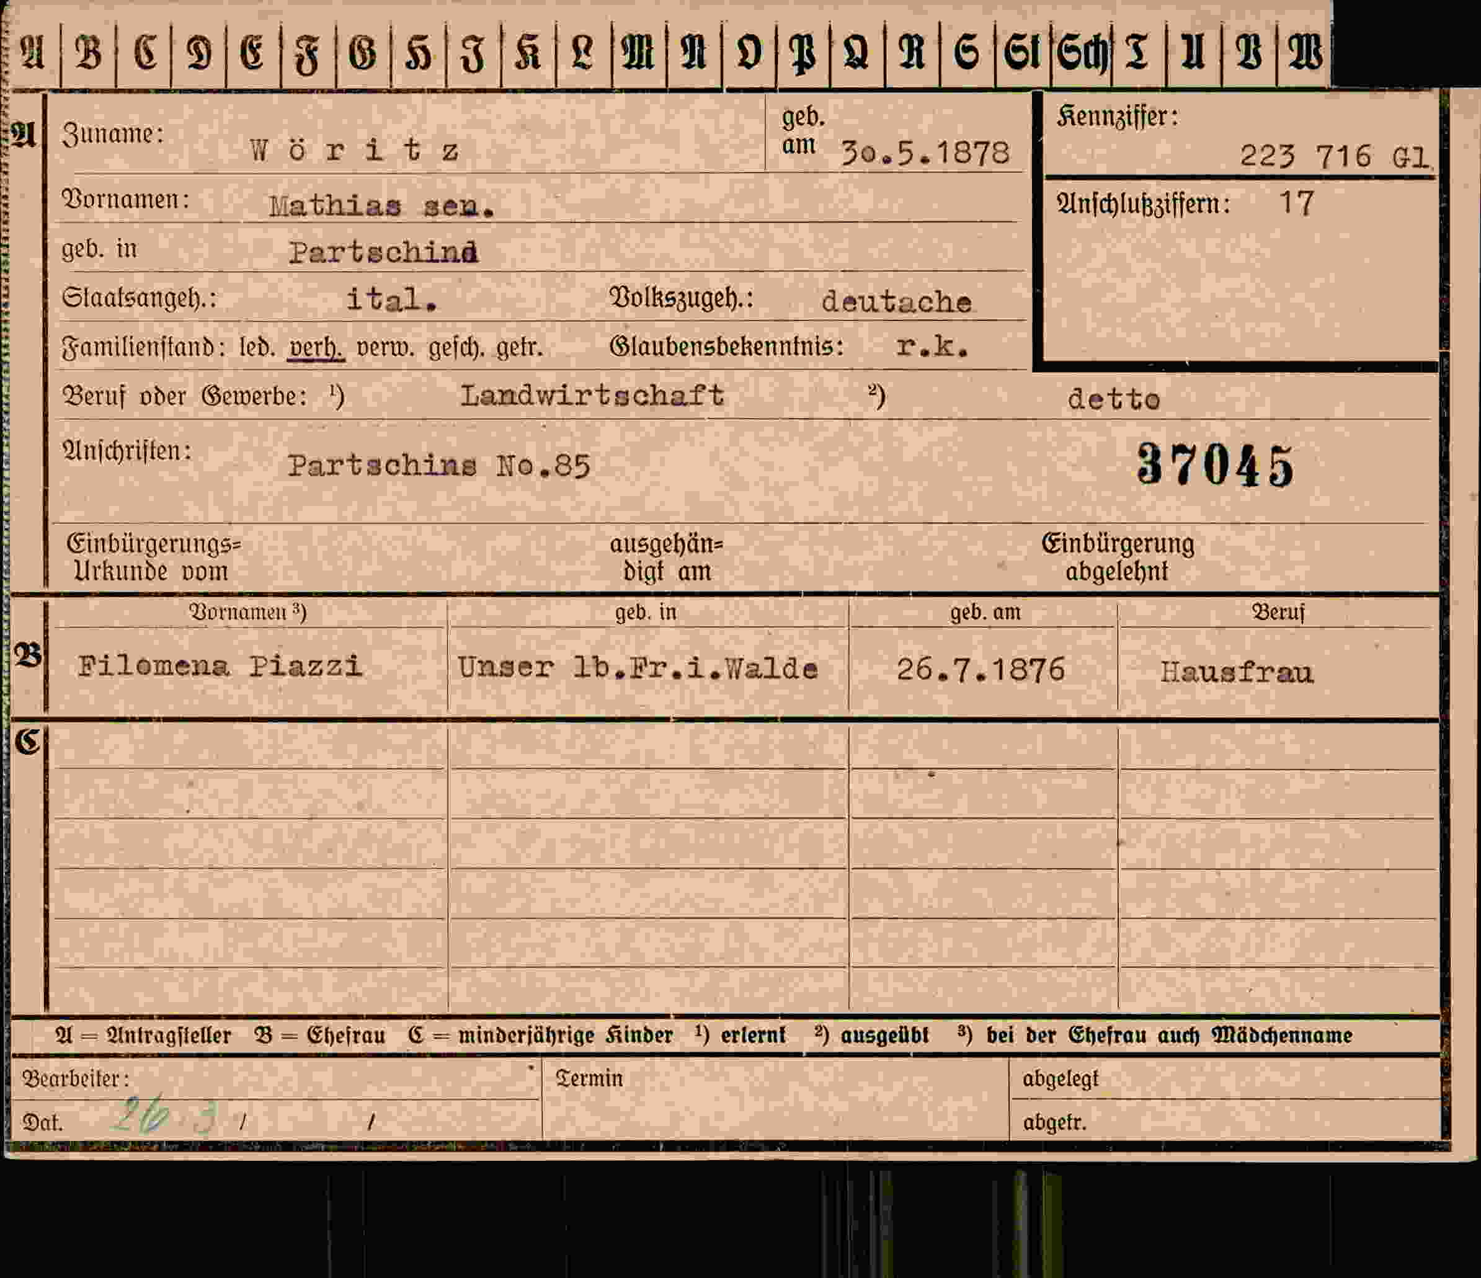The height and width of the screenshot is (1278, 1481).
Task: Select the index tab 'Sch'
Action: pyautogui.click(x=1082, y=52)
